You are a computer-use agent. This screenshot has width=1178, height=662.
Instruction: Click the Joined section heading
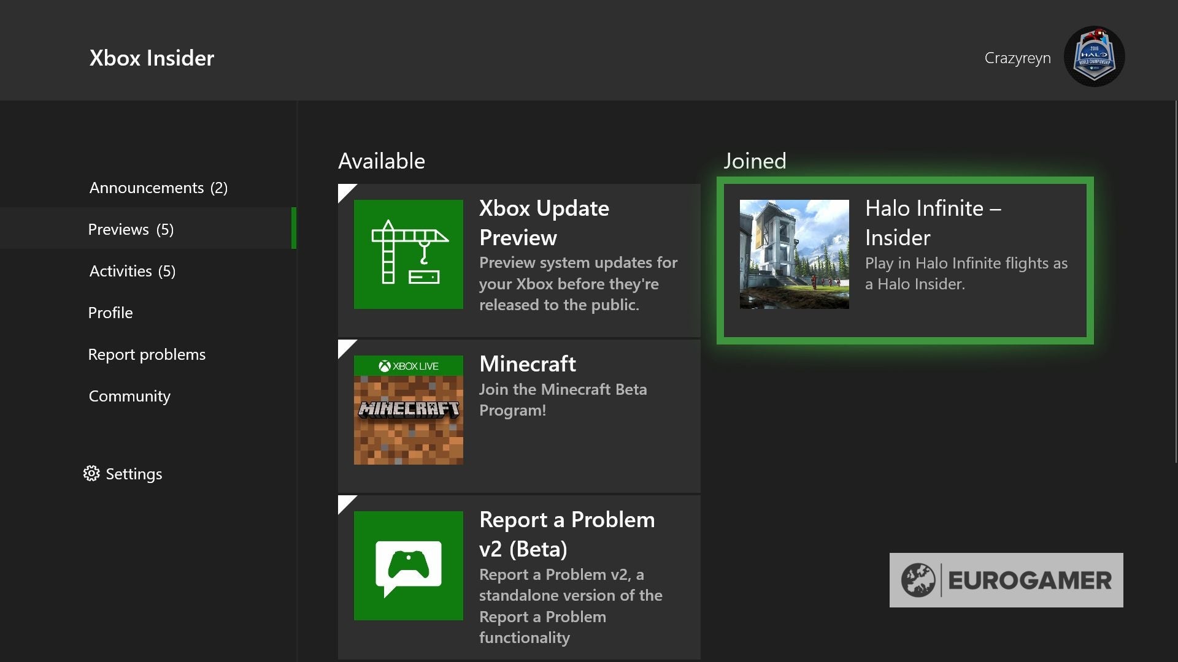click(x=755, y=161)
